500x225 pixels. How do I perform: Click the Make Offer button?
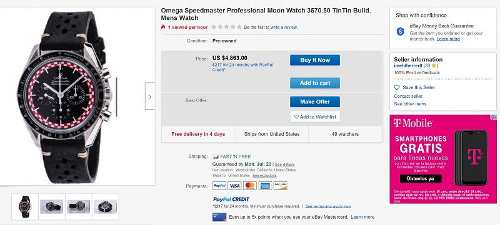coord(315,102)
